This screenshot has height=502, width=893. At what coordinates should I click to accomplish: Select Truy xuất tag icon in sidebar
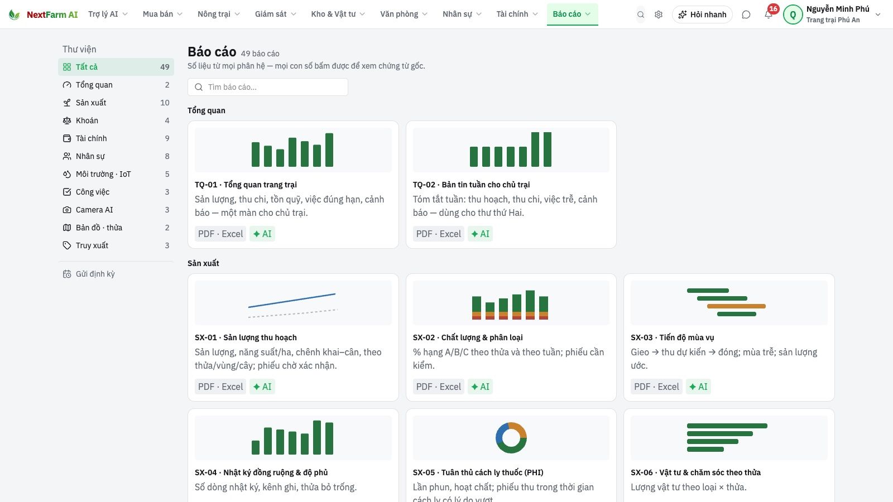tap(67, 245)
